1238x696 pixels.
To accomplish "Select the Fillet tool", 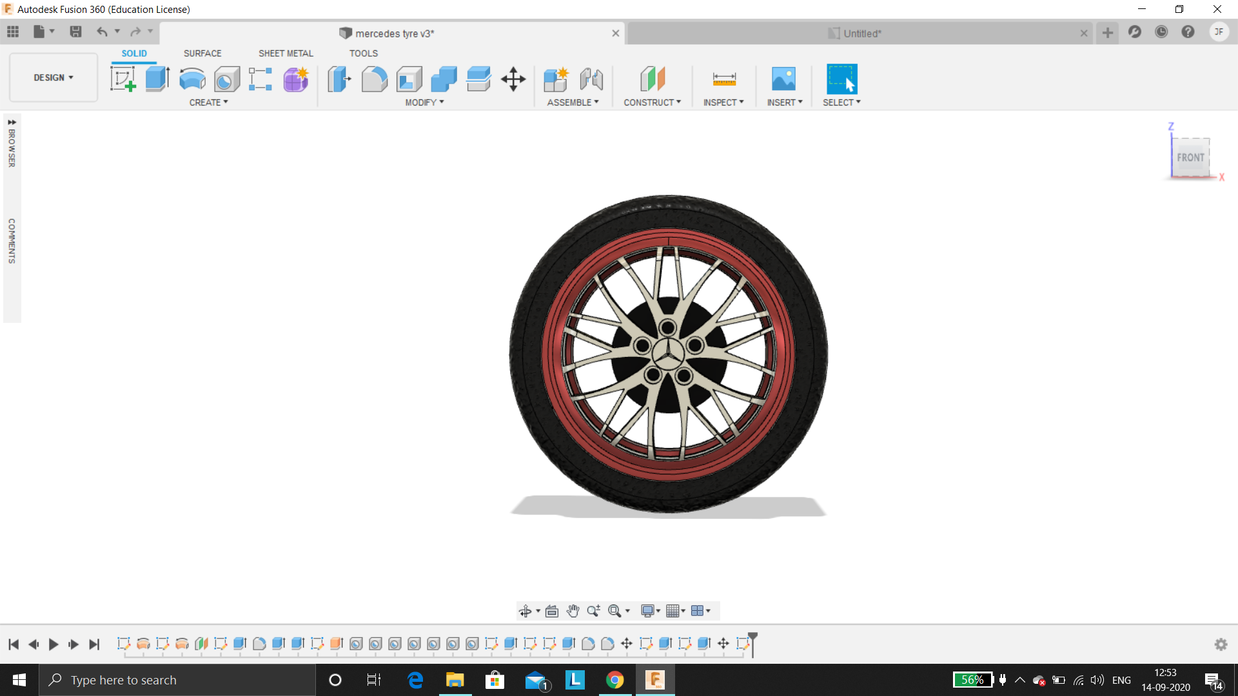I will pos(374,79).
